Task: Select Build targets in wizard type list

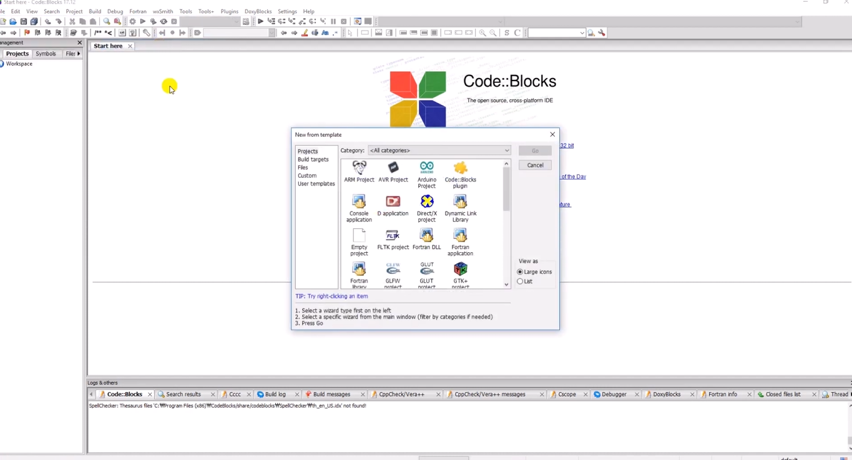Action: (x=313, y=160)
